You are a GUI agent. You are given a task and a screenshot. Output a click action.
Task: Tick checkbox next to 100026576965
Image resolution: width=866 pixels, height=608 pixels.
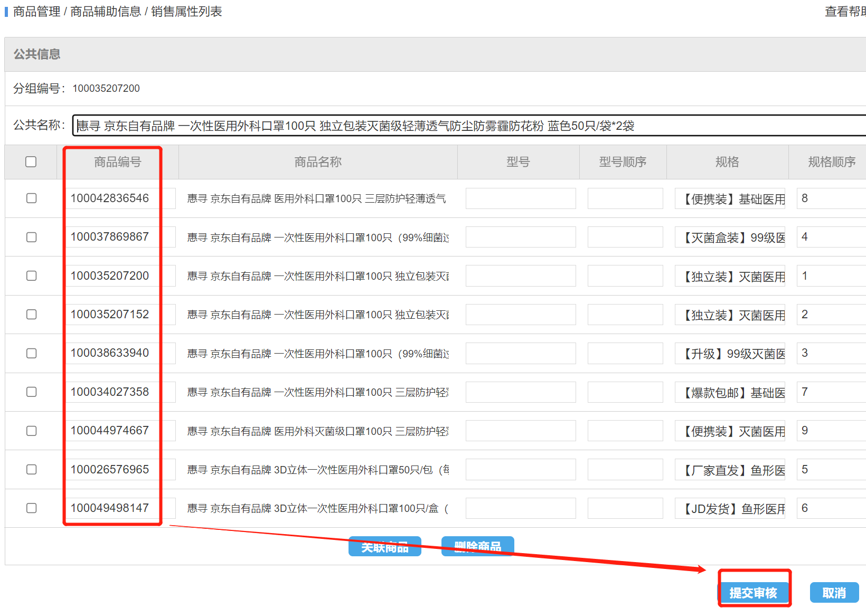pos(32,469)
